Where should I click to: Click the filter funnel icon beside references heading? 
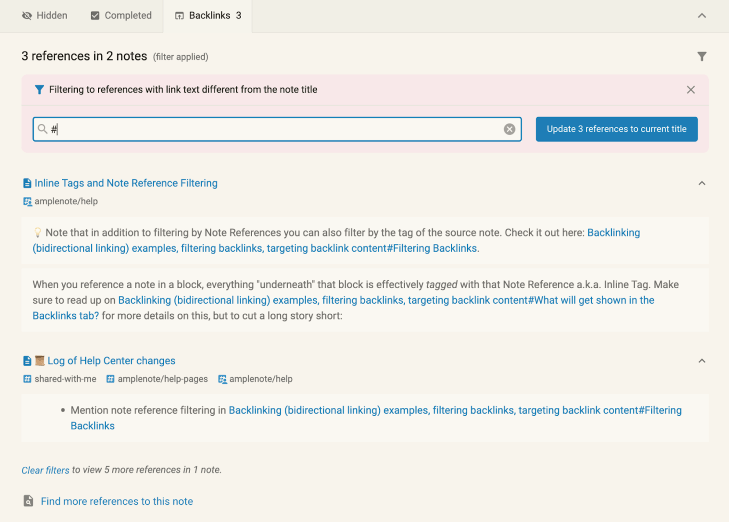coord(702,56)
